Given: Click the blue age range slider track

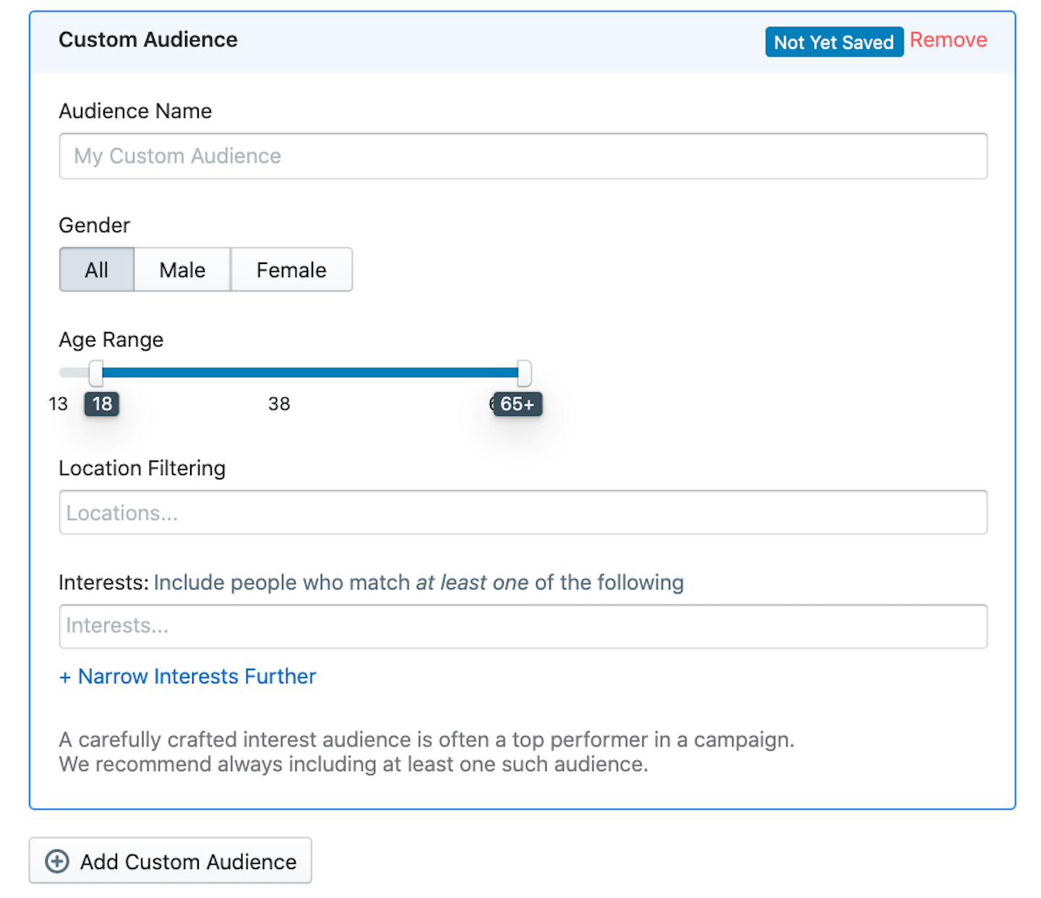Looking at the screenshot, I should (309, 372).
